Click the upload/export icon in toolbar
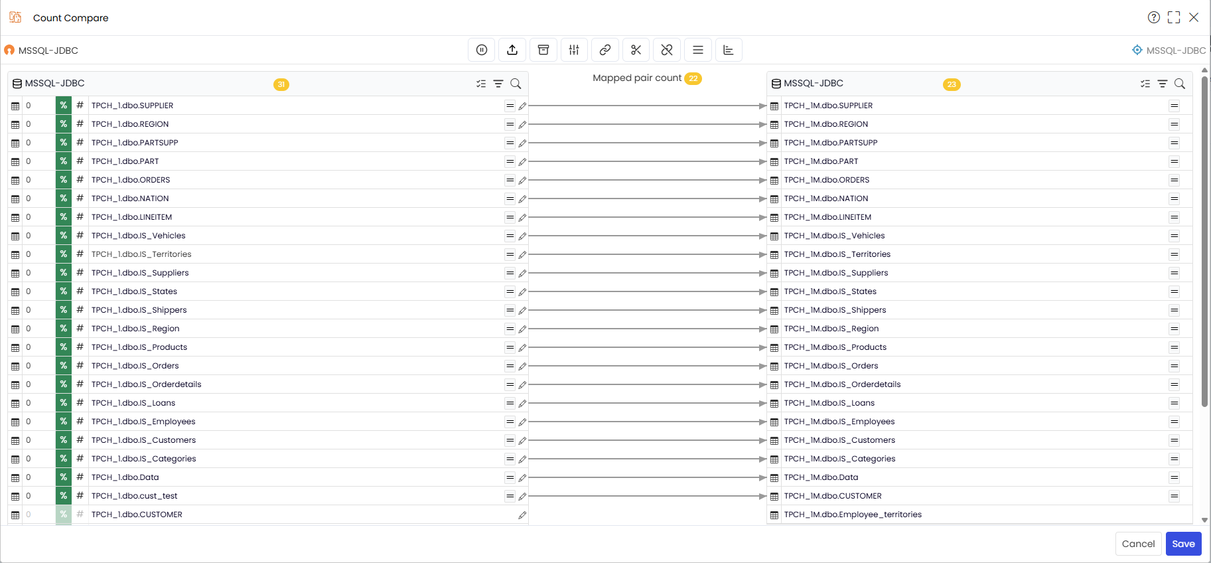 click(x=512, y=50)
